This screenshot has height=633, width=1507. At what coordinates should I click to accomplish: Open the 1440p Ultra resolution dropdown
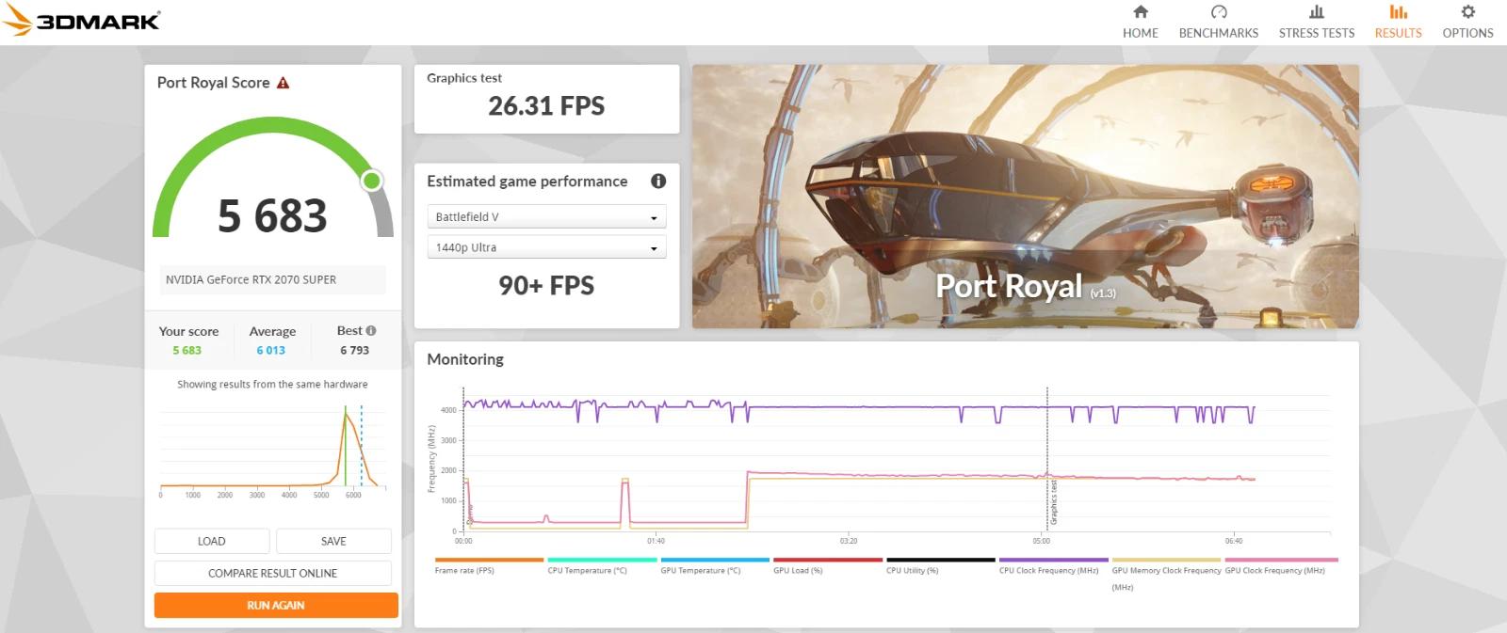pos(546,247)
